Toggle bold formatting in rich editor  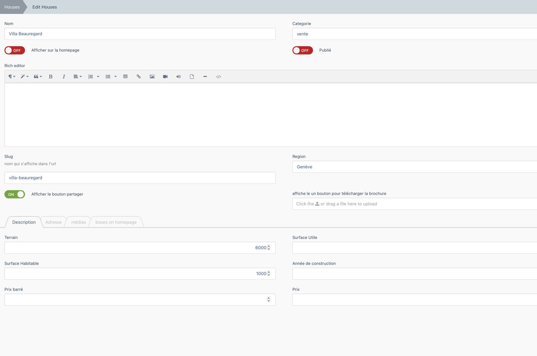[51, 77]
